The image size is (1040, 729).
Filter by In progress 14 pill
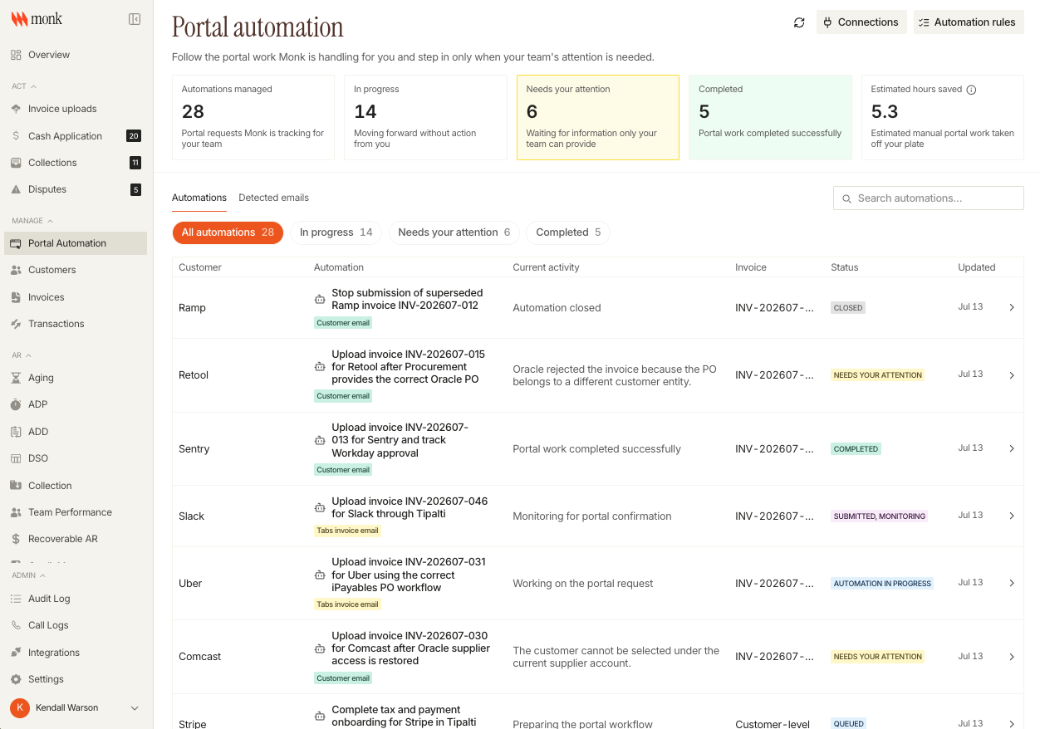(x=336, y=232)
